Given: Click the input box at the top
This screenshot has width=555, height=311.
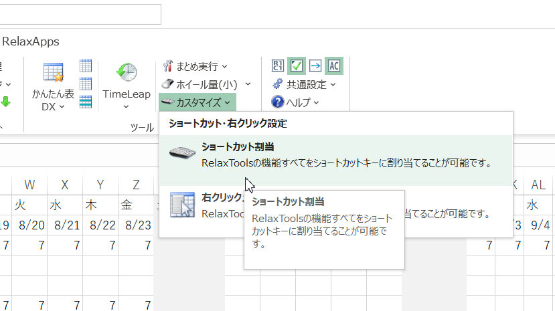Looking at the screenshot, I should click(80, 15).
